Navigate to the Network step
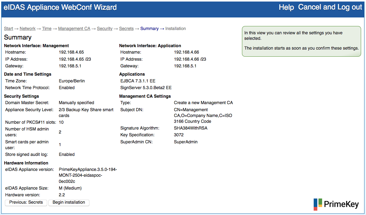Viewport: 366px width, 215px height. [x=28, y=28]
